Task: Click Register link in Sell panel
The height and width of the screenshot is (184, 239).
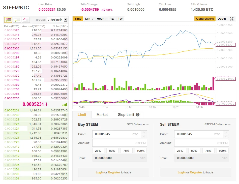Action: point(196,172)
